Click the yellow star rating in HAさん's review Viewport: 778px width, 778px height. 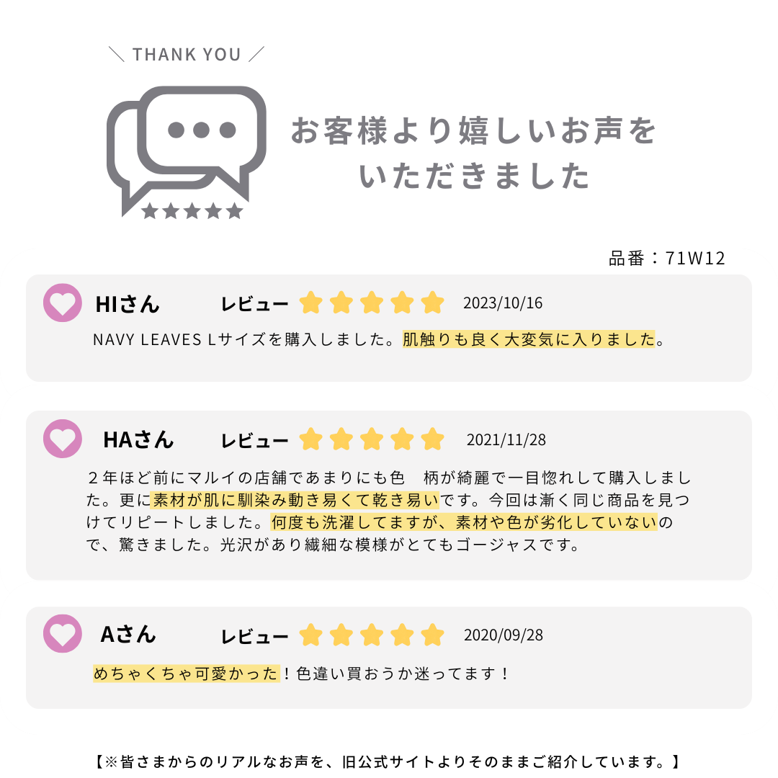372,439
